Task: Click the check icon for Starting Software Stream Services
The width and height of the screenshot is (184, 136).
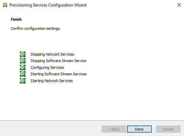Action: coord(23,74)
